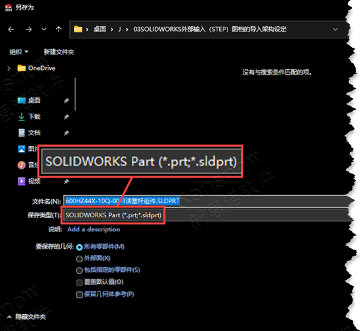Image resolution: width=360 pixels, height=331 pixels.
Task: Go back with the left arrow
Action: click(x=11, y=30)
